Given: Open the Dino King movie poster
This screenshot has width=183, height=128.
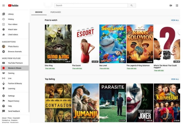Looking at the screenshot, I should tap(58, 44).
